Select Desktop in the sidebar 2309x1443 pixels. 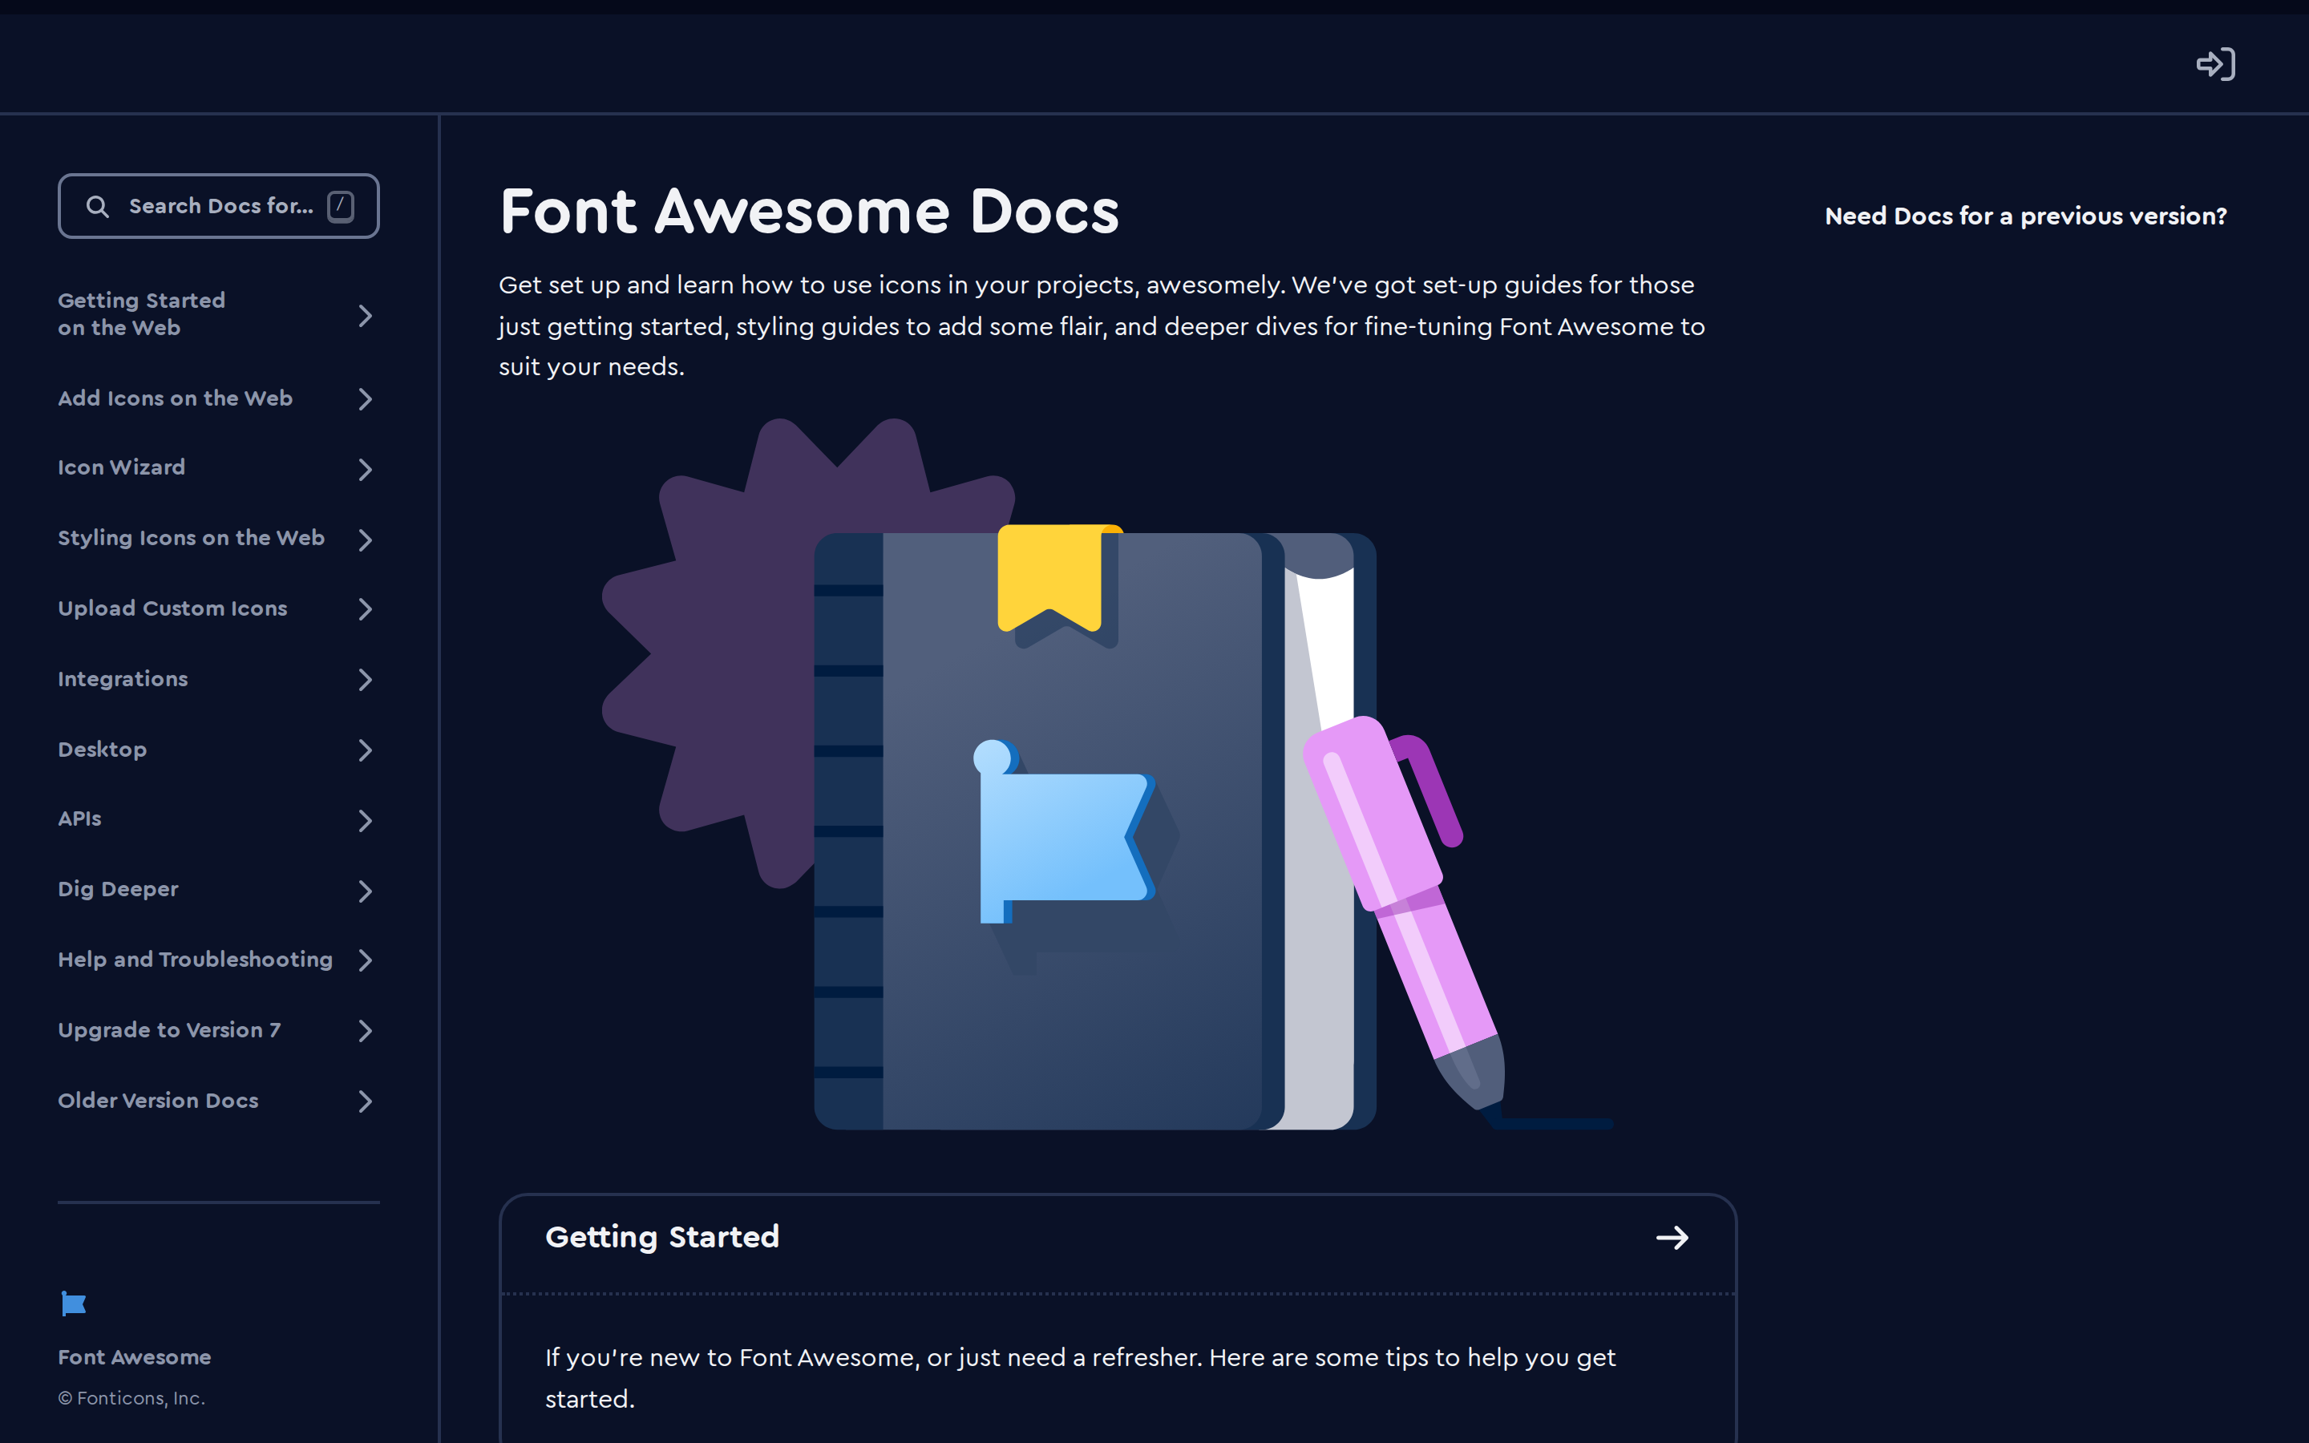point(102,750)
